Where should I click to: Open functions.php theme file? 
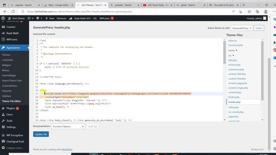point(235,45)
